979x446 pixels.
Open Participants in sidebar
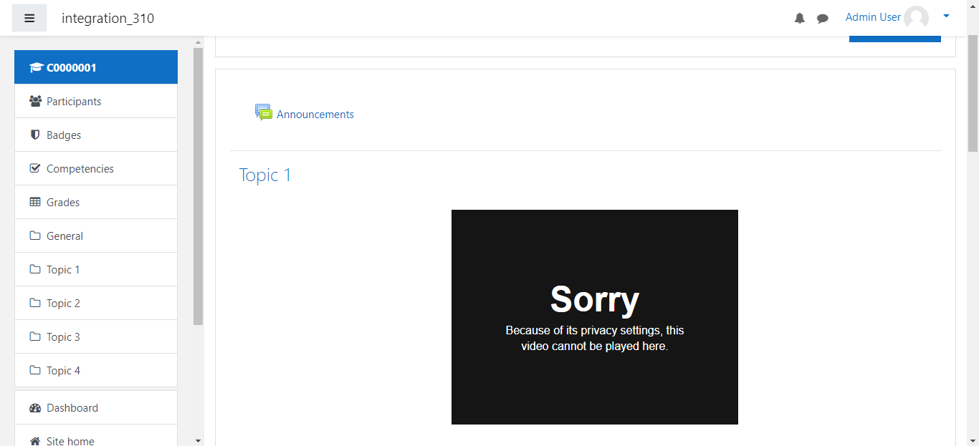pyautogui.click(x=96, y=101)
